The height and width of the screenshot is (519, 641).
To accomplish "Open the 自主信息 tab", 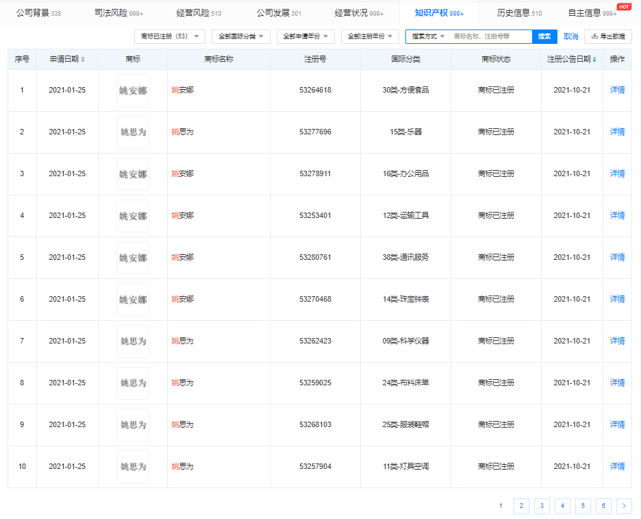I will coord(592,13).
